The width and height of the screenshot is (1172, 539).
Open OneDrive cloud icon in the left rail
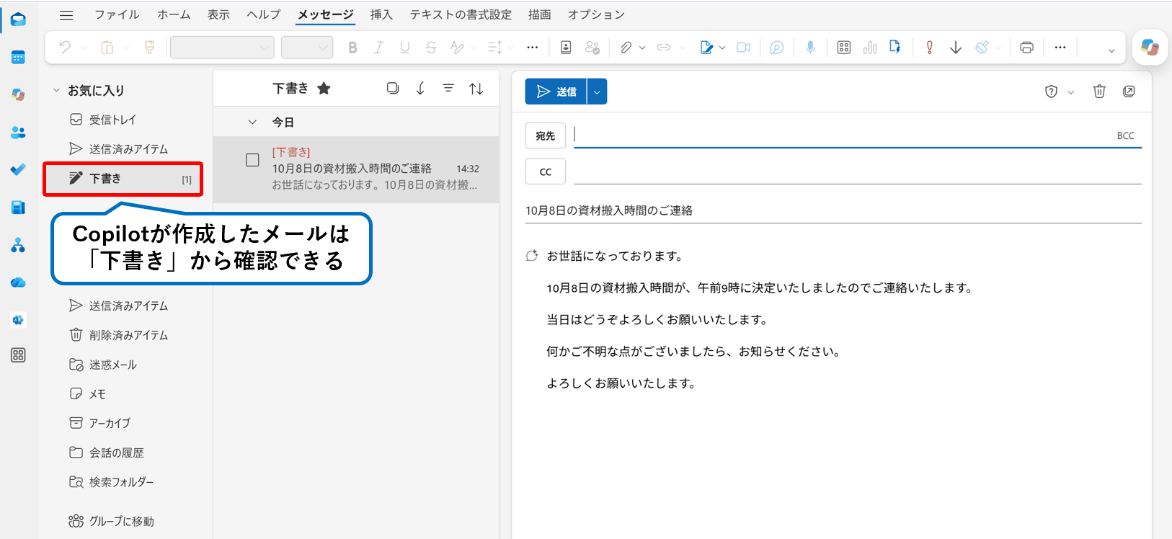click(18, 282)
